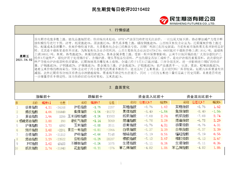Click the 资金流出比前十 table heading
Viewport: 242px width, 171px height.
(199, 97)
